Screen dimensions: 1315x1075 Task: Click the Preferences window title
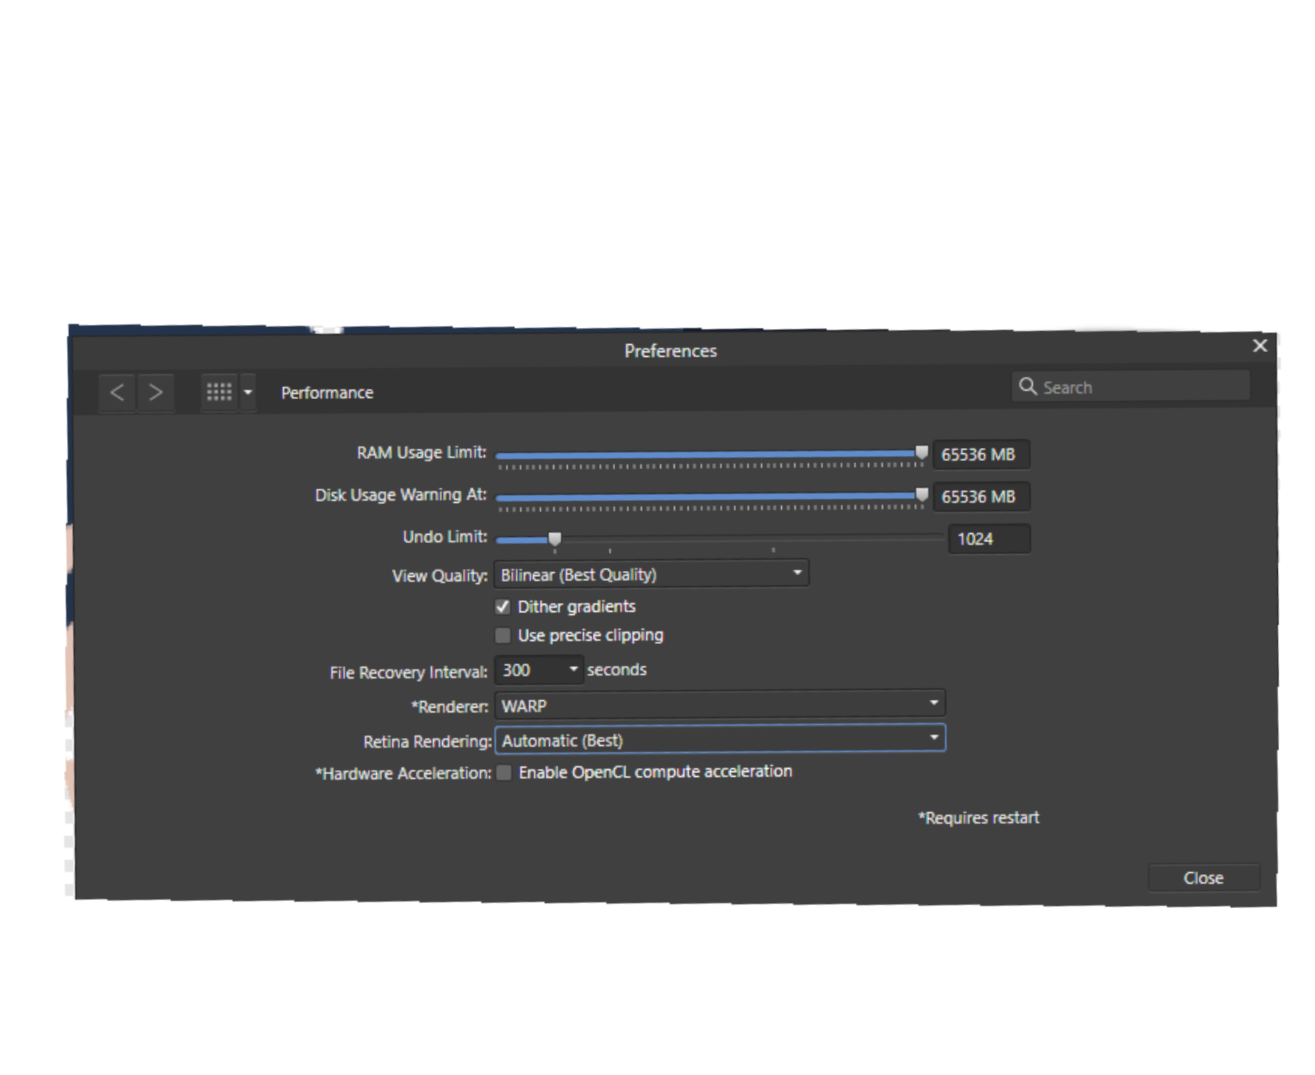pyautogui.click(x=671, y=351)
